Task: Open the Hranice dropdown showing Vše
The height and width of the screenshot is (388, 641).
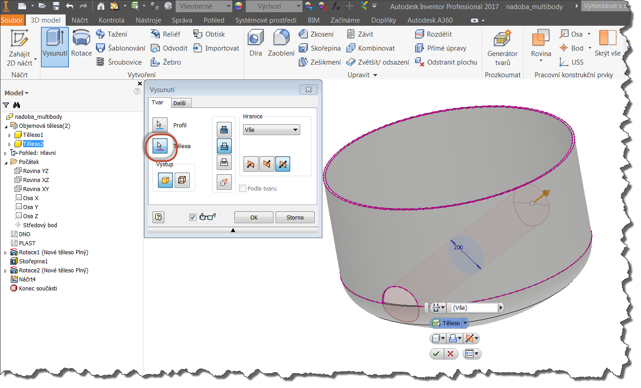Action: [272, 130]
